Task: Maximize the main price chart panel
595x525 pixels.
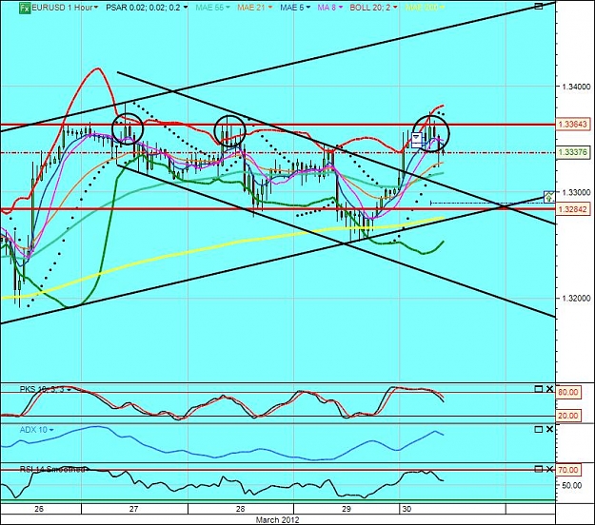Action: point(539,6)
